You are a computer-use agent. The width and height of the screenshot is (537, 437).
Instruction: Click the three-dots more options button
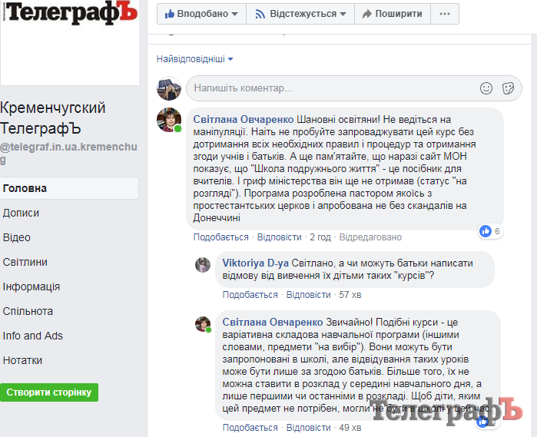445,14
